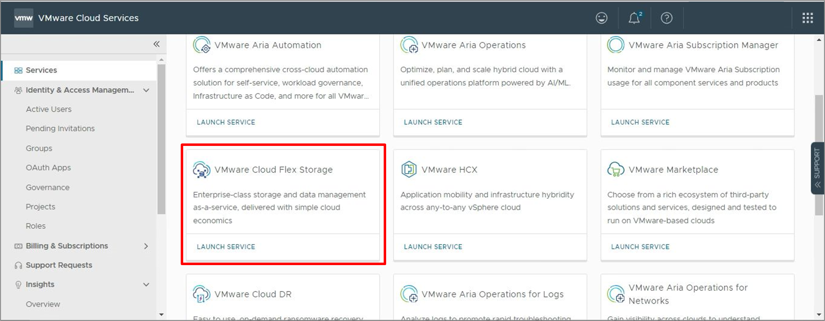Click the Aria Operations for Networks icon
Viewport: 825px width, 321px height.
(x=616, y=294)
